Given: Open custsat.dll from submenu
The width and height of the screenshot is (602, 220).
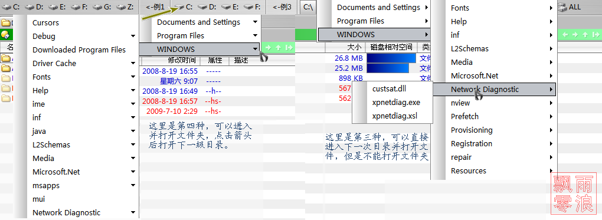Looking at the screenshot, I should coord(390,88).
